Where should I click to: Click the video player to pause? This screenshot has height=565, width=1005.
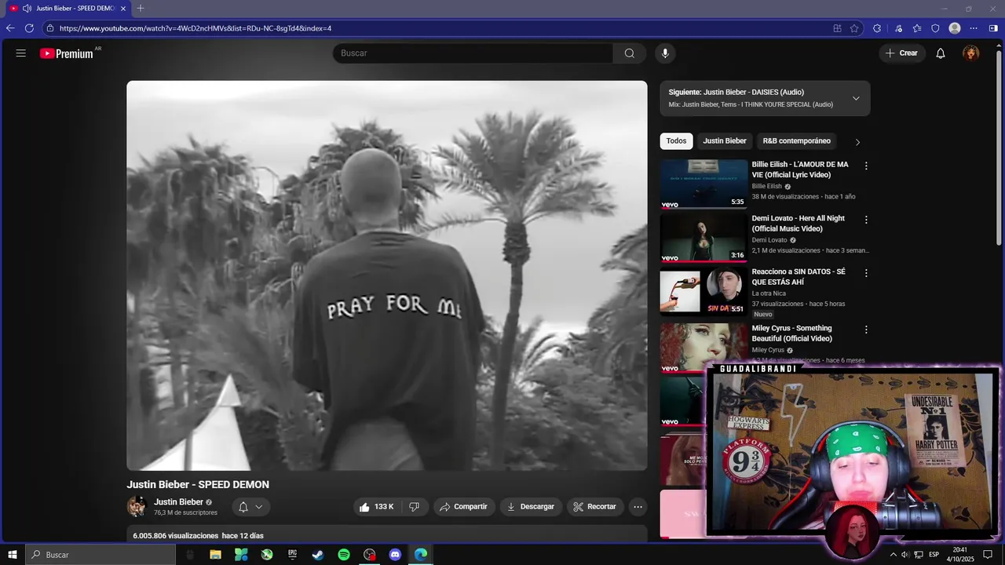tap(387, 275)
